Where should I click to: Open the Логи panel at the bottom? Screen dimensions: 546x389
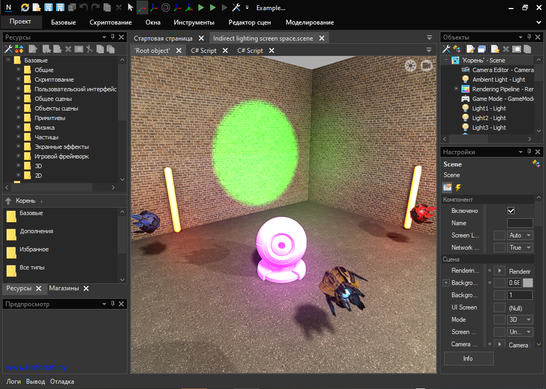13,382
